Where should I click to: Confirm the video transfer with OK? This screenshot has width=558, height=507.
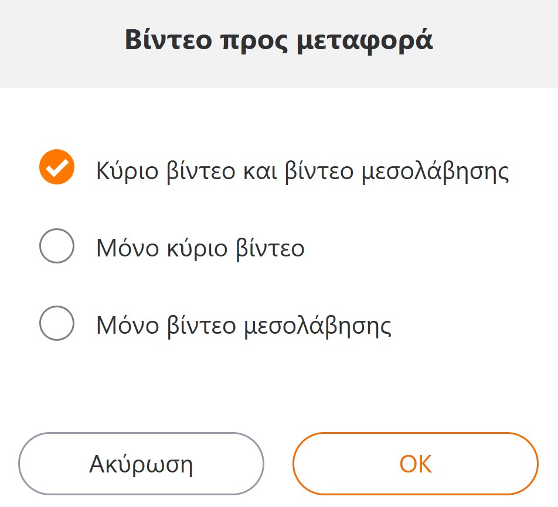point(416,464)
